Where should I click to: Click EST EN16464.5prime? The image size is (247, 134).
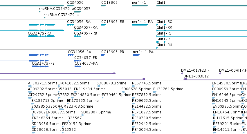228,113
